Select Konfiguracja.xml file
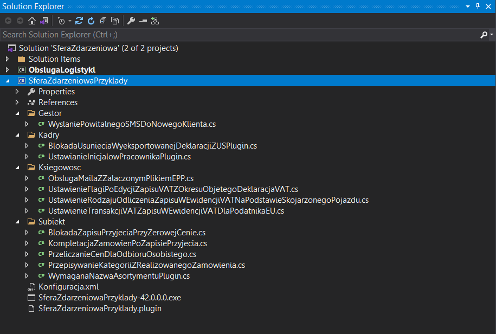Viewport: 496px width, 334px height. coord(69,287)
